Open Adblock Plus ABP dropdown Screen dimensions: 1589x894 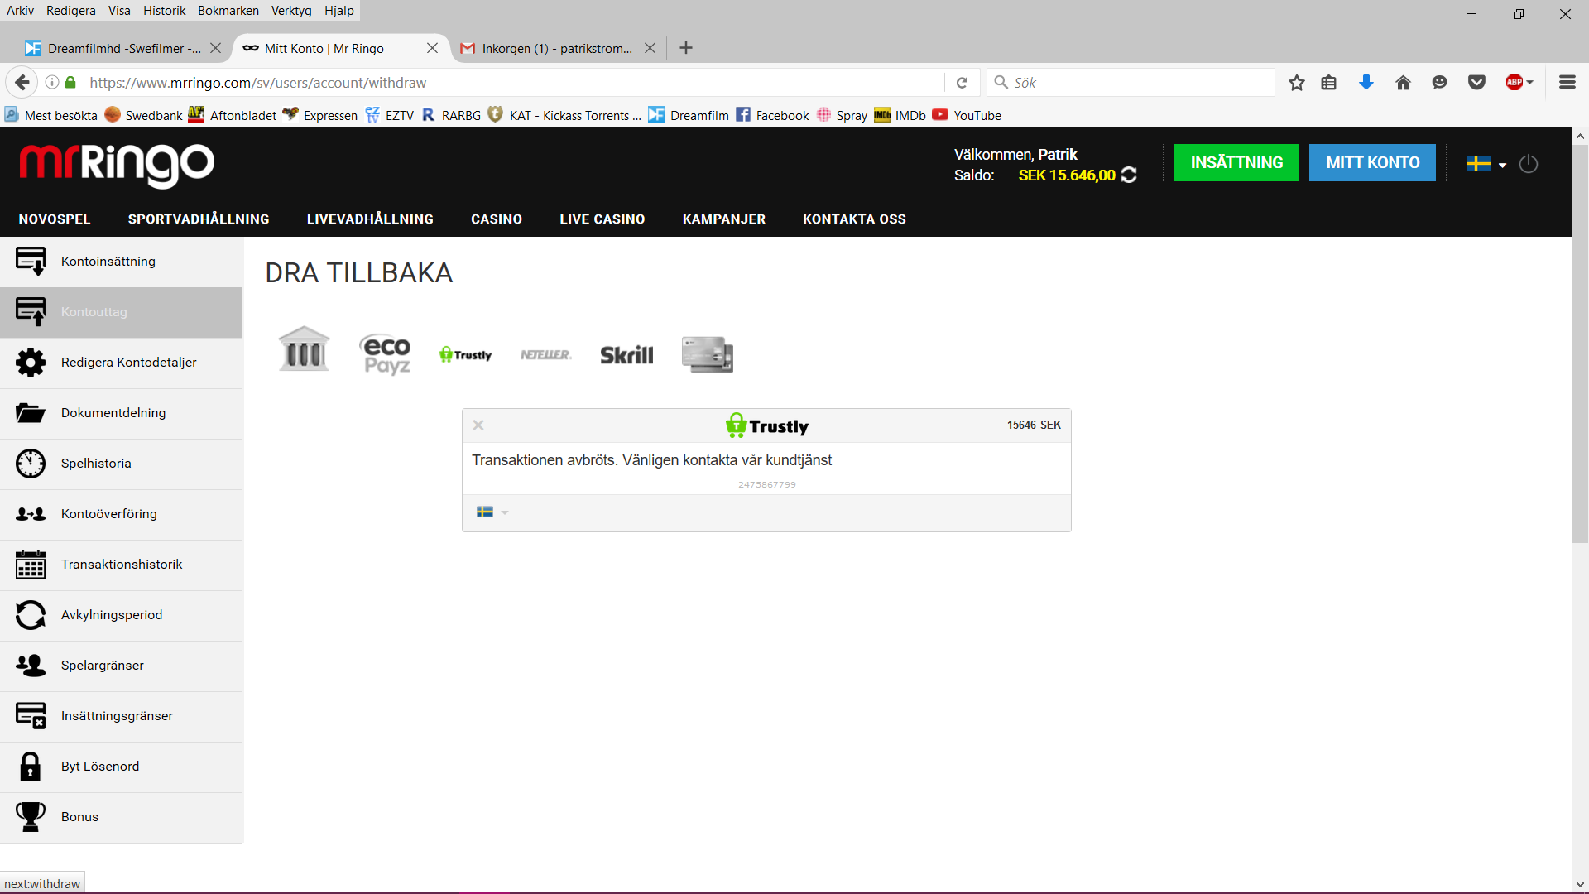point(1519,82)
